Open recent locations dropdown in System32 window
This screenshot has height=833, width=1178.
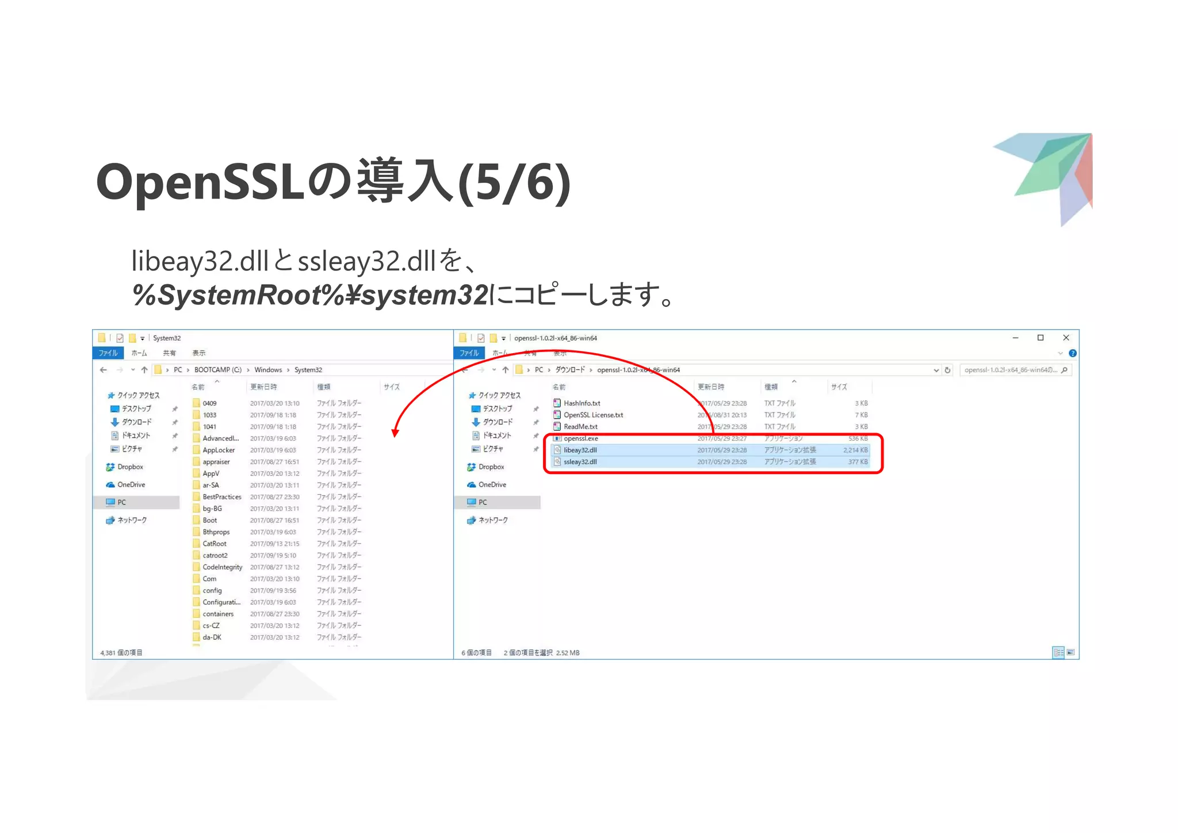click(133, 370)
